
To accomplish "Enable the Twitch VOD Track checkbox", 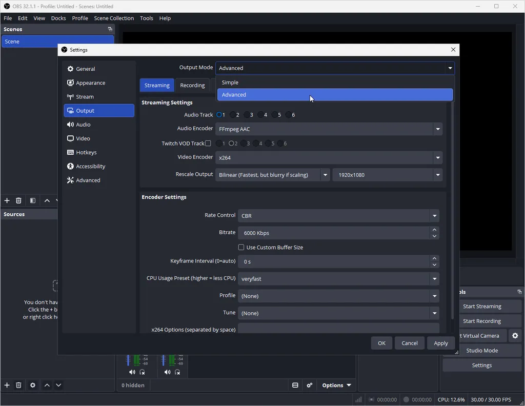I will tap(208, 144).
